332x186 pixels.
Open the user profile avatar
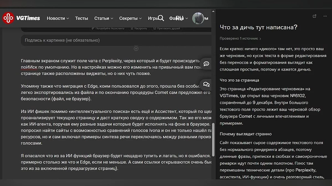coord(198,18)
